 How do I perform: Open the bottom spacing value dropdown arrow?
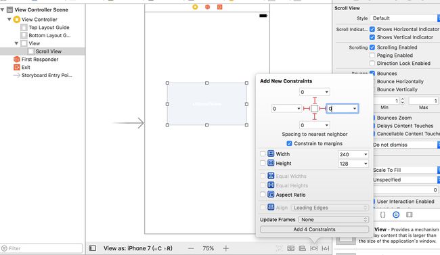click(x=327, y=125)
